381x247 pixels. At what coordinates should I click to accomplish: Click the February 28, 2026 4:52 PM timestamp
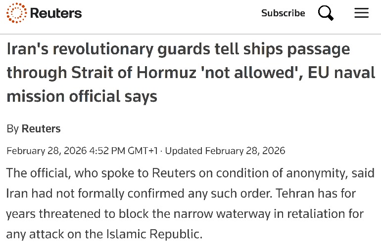tap(67, 151)
